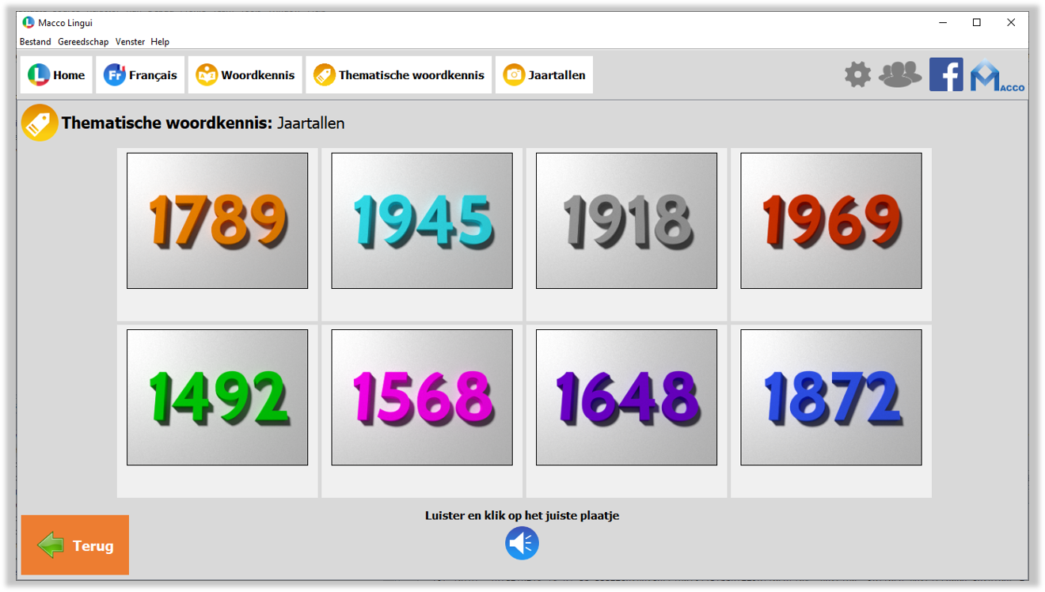Open the Help menu
The height and width of the screenshot is (592, 1045).
click(x=160, y=42)
